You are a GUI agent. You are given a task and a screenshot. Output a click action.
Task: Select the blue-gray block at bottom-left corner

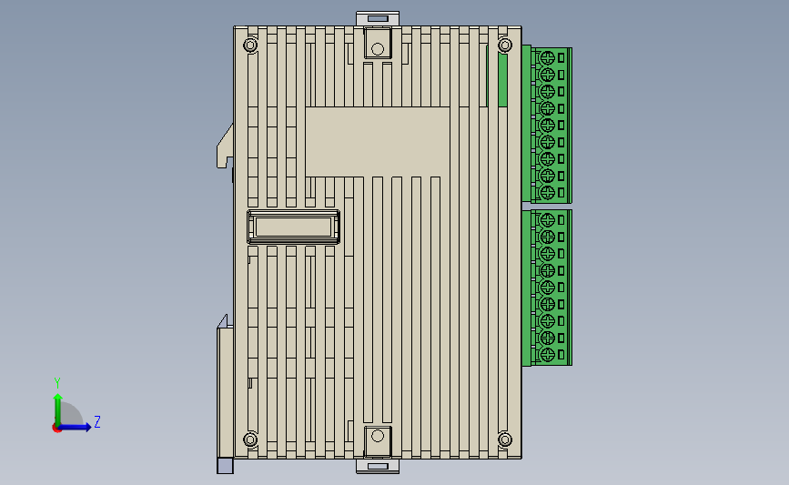(225, 465)
